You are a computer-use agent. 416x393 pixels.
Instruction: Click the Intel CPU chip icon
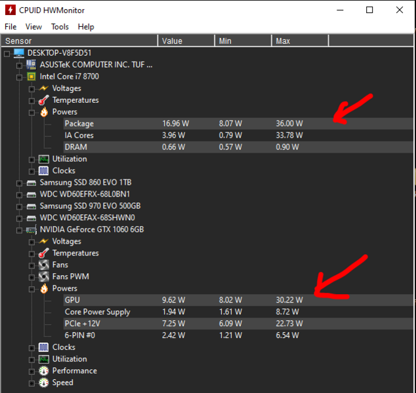click(x=31, y=77)
